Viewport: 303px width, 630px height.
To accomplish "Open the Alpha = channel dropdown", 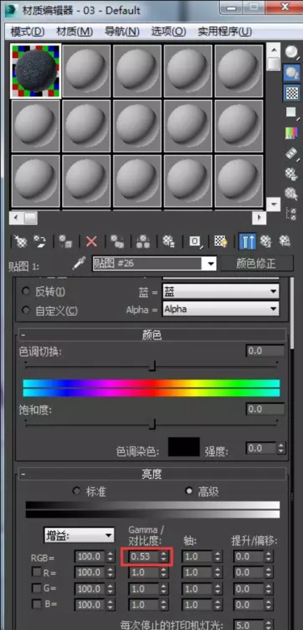I will click(220, 309).
